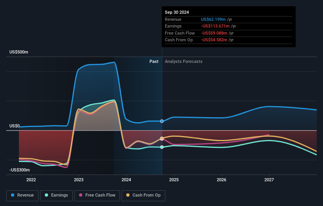Click the Past section label
This screenshot has height=206, width=323.
coord(154,62)
